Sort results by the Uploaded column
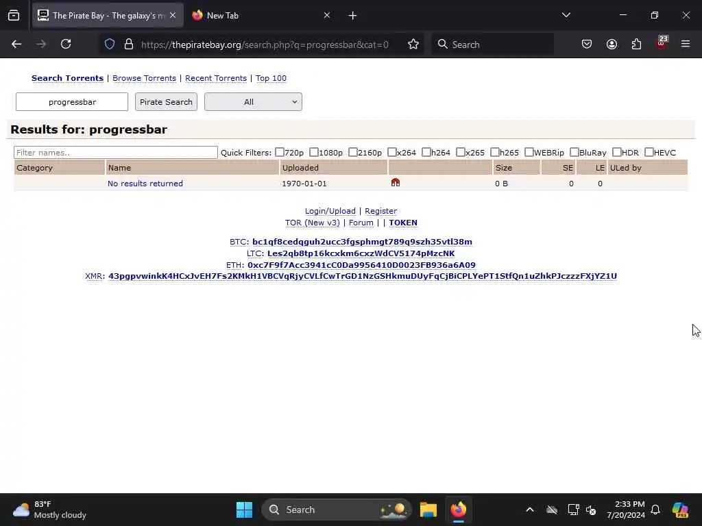 click(x=300, y=168)
